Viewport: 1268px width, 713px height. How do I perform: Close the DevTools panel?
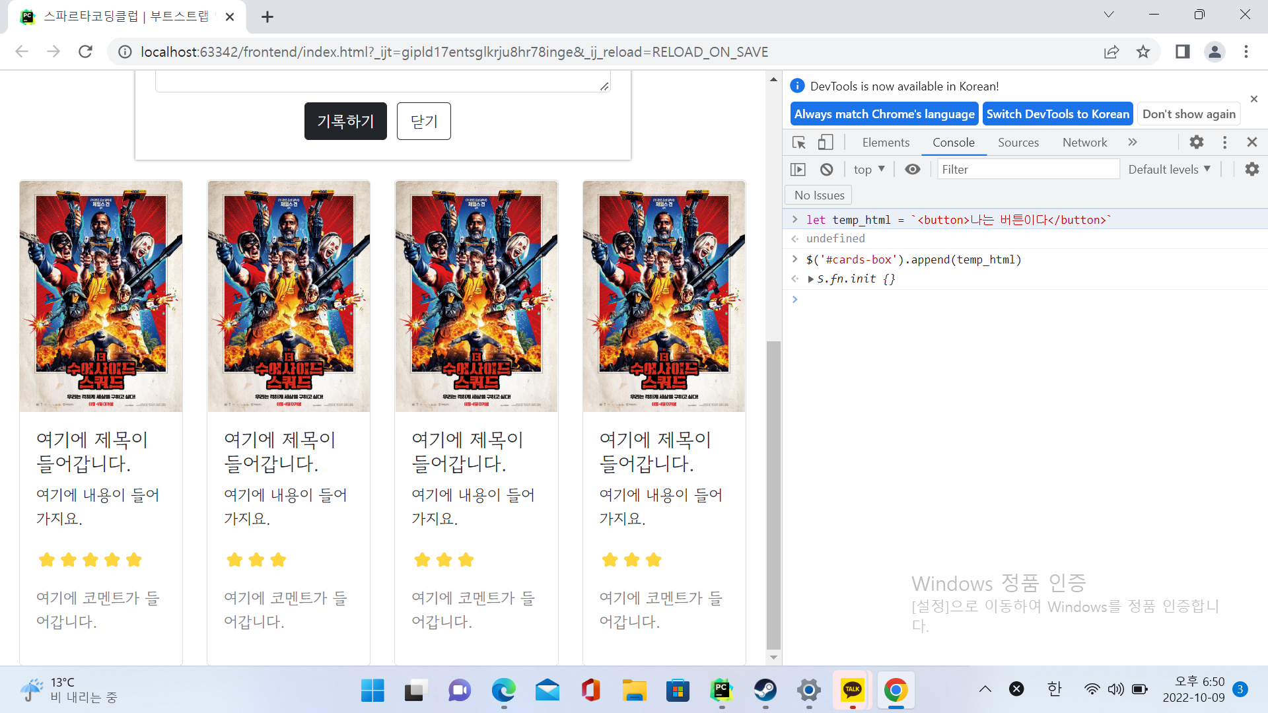coord(1251,142)
